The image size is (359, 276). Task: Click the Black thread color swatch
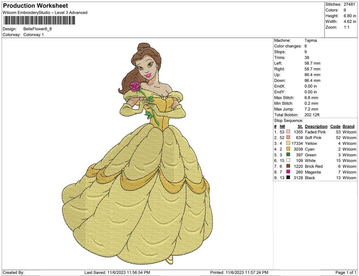288,178
